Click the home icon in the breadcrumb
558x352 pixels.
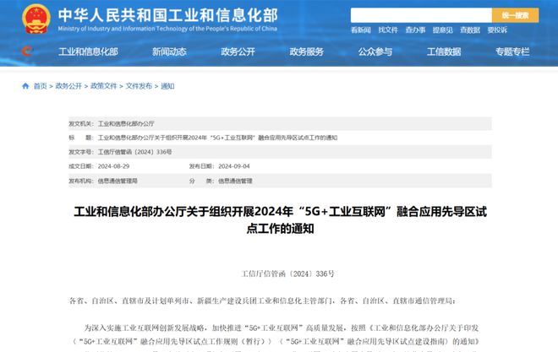25,86
